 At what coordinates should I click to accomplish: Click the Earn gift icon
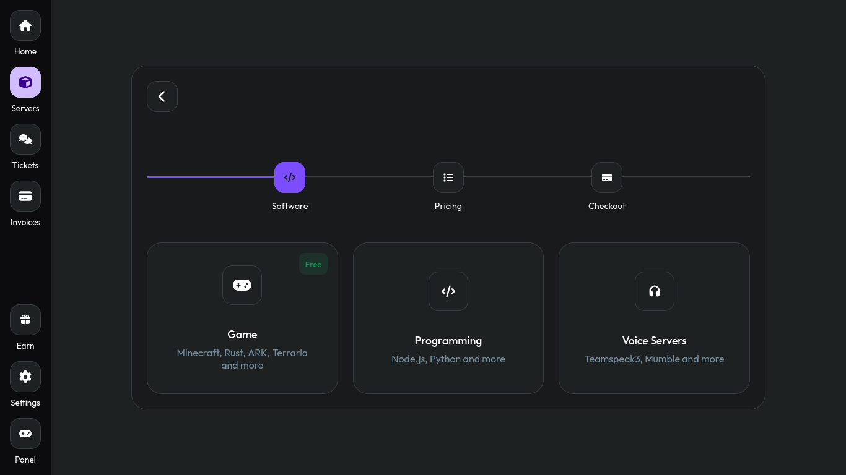(25, 320)
